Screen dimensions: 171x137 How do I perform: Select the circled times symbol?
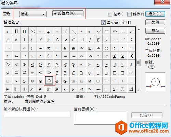[x=32, y=81]
